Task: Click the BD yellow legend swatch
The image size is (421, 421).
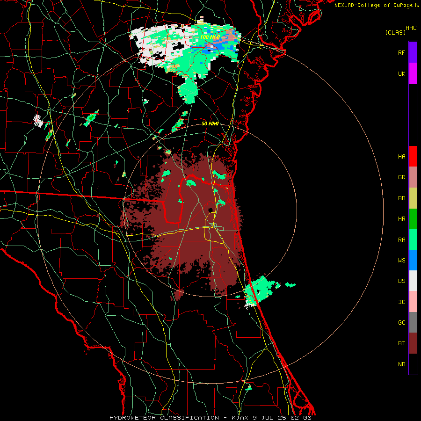Action: [413, 198]
